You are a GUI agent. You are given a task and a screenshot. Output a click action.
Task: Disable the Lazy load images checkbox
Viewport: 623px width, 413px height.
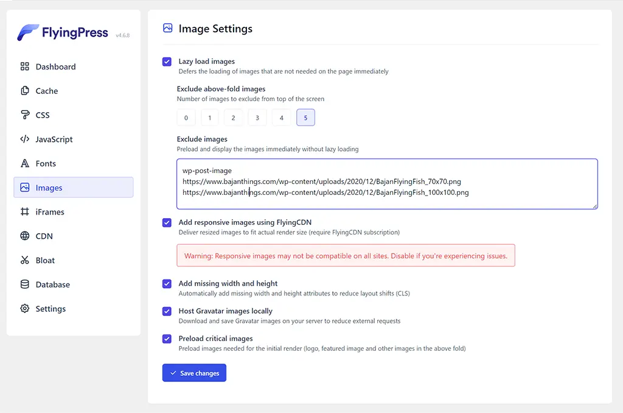pyautogui.click(x=167, y=62)
